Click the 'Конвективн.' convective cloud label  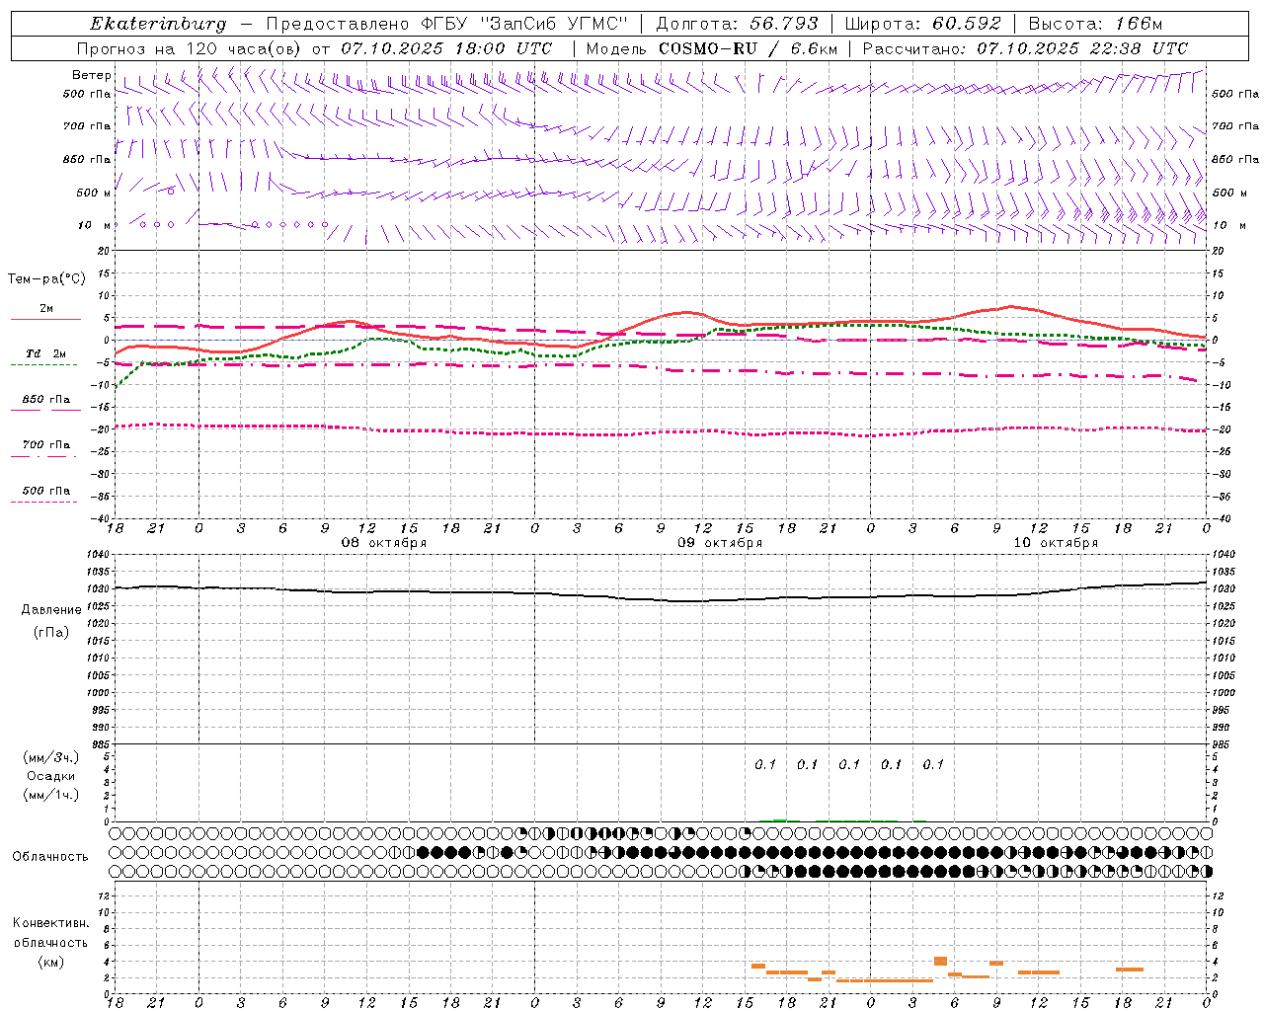click(x=50, y=923)
